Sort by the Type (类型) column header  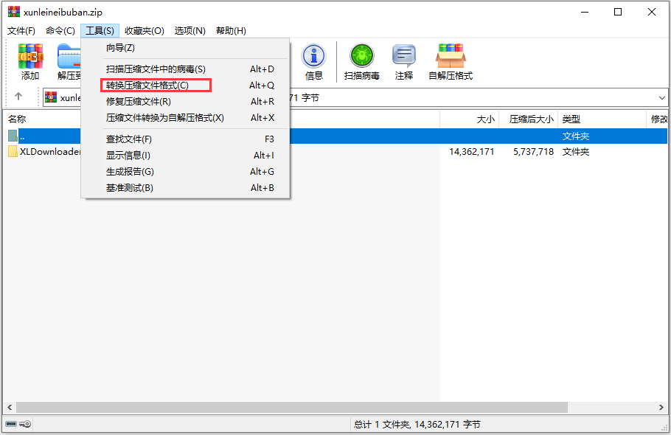point(602,119)
